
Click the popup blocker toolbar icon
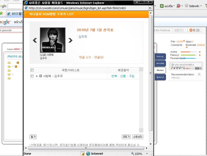[178, 6]
